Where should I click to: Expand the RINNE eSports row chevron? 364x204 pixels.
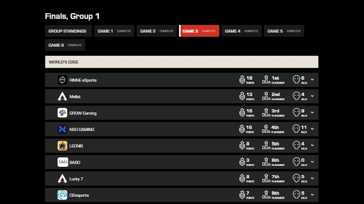tap(312, 80)
